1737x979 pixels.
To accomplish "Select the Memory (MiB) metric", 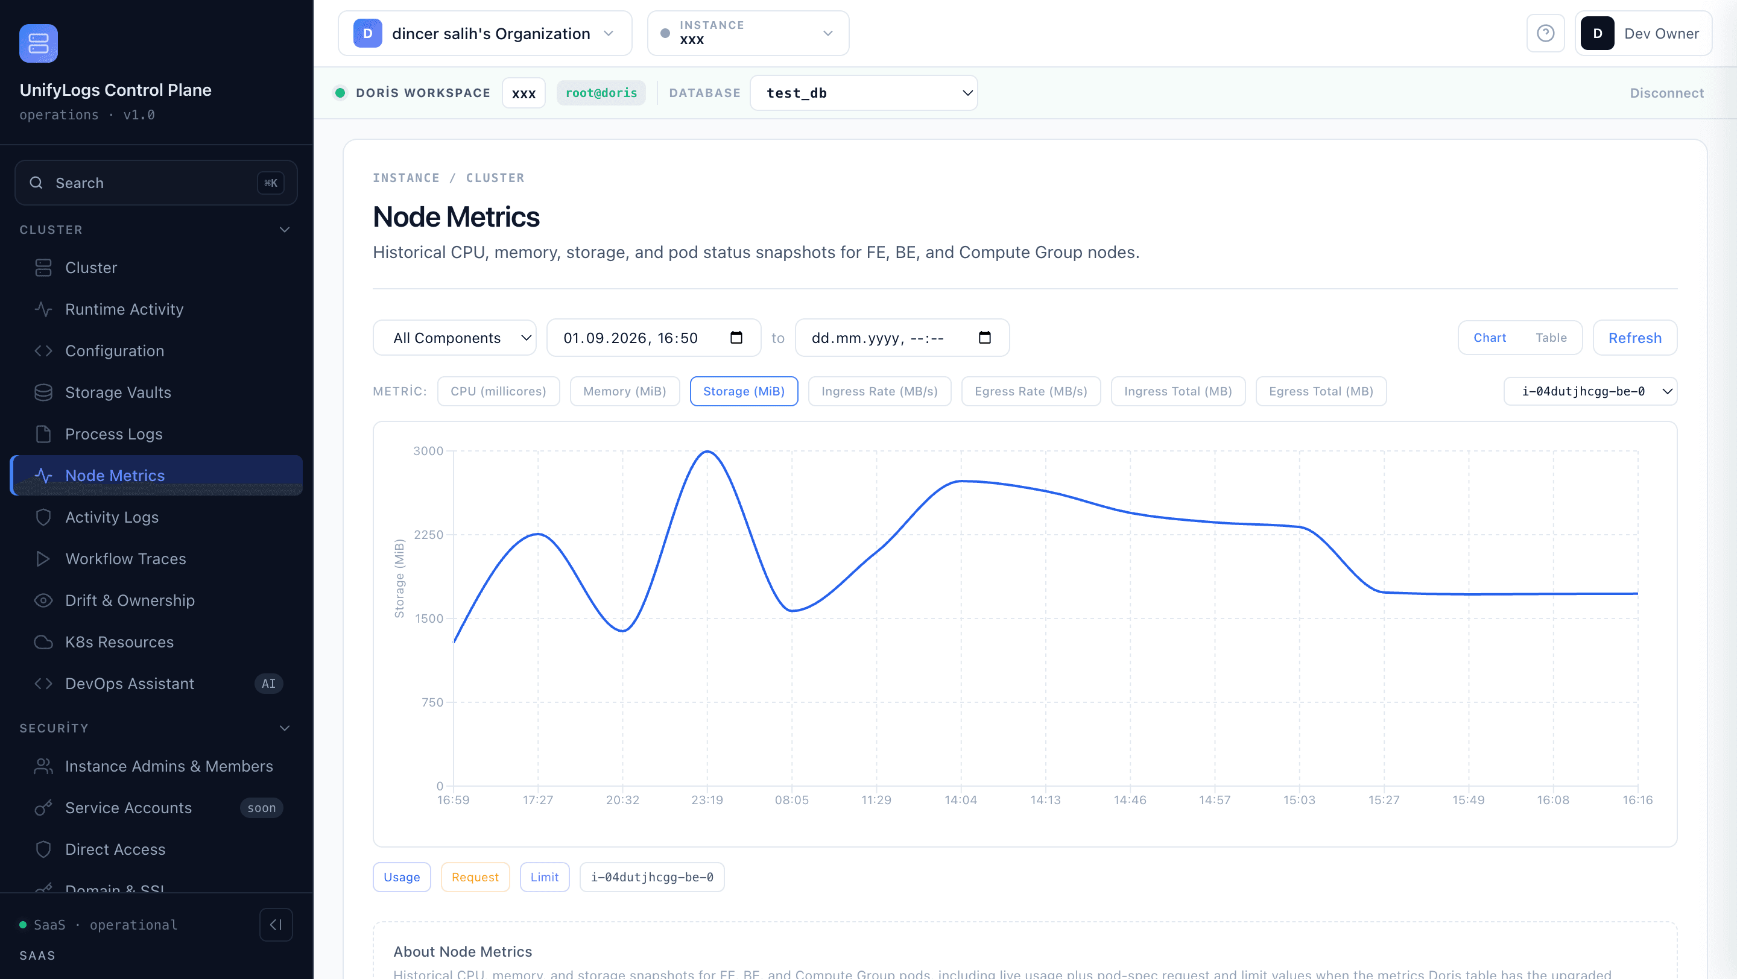I will 624,391.
